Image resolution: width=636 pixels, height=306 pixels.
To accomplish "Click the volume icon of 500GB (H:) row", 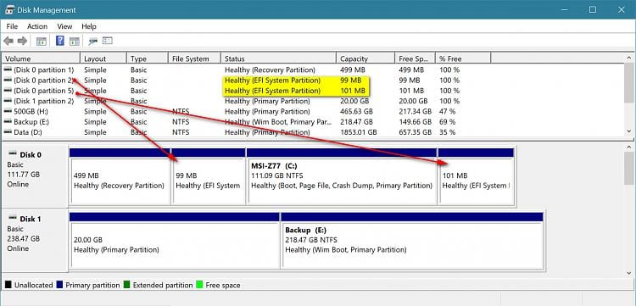I will coord(8,111).
